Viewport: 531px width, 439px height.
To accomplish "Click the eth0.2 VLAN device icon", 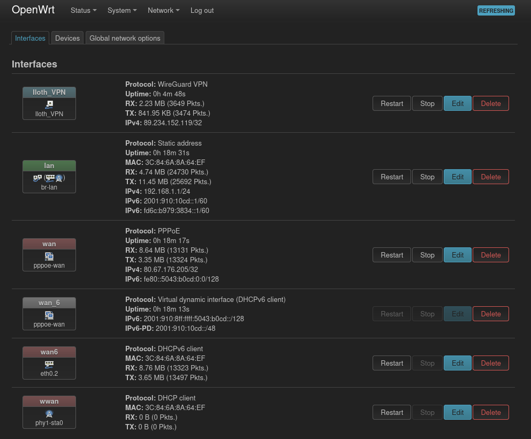I will pos(49,364).
